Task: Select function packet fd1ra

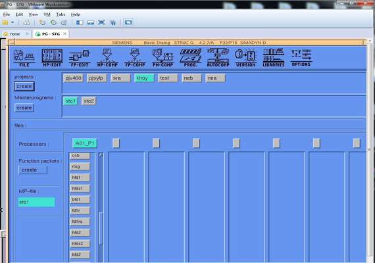Action: (80, 222)
